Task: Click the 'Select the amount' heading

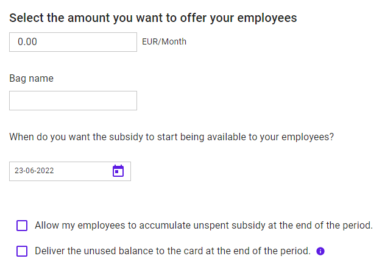Action: tap(153, 18)
